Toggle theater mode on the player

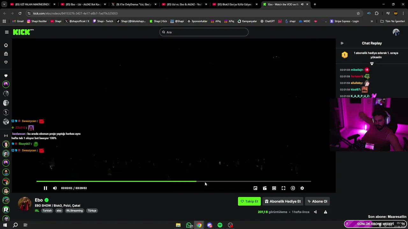[x=274, y=188]
